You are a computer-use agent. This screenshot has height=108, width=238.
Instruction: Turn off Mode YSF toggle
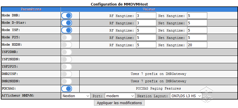click(67, 30)
